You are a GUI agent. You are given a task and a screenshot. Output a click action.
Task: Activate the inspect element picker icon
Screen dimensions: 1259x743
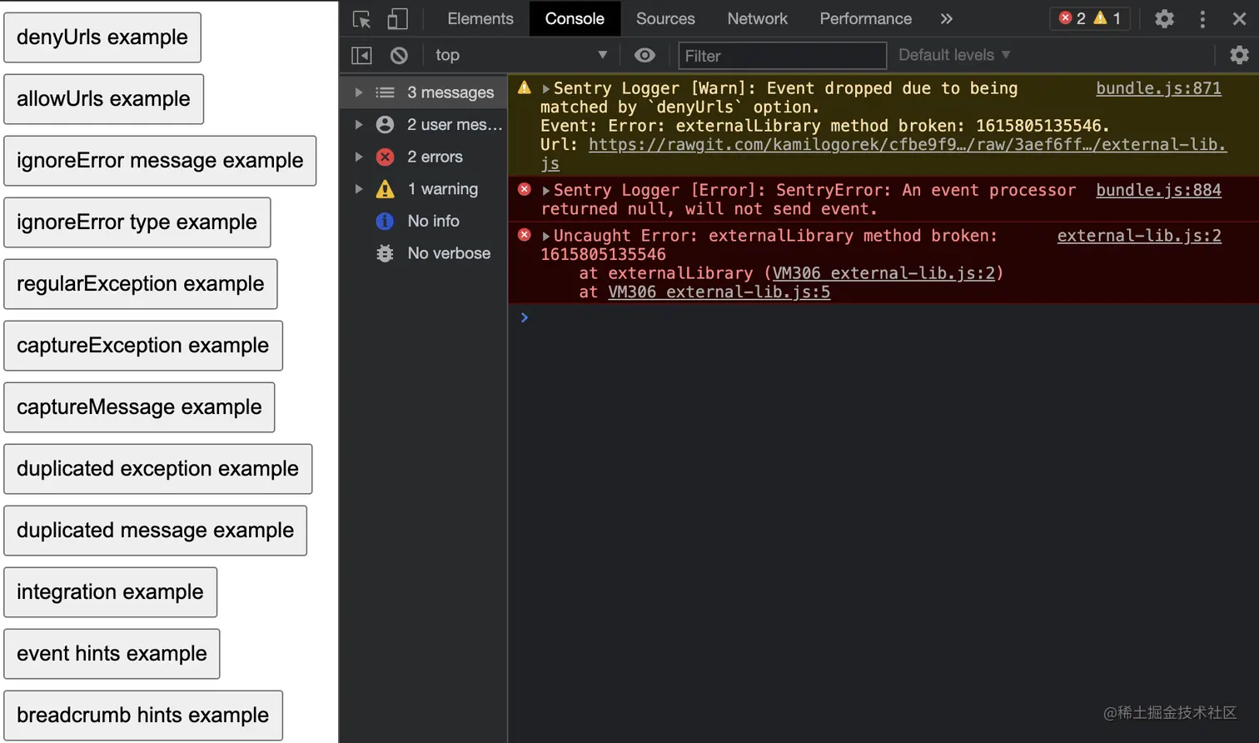pyautogui.click(x=361, y=19)
